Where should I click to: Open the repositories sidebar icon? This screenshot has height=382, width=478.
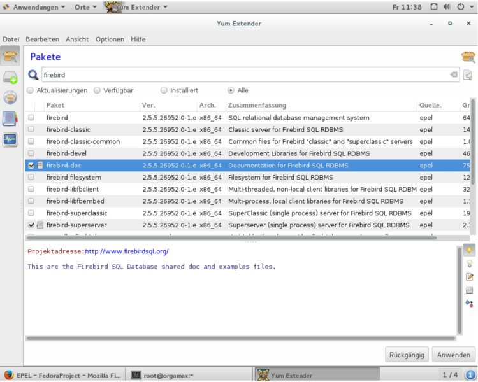[10, 118]
